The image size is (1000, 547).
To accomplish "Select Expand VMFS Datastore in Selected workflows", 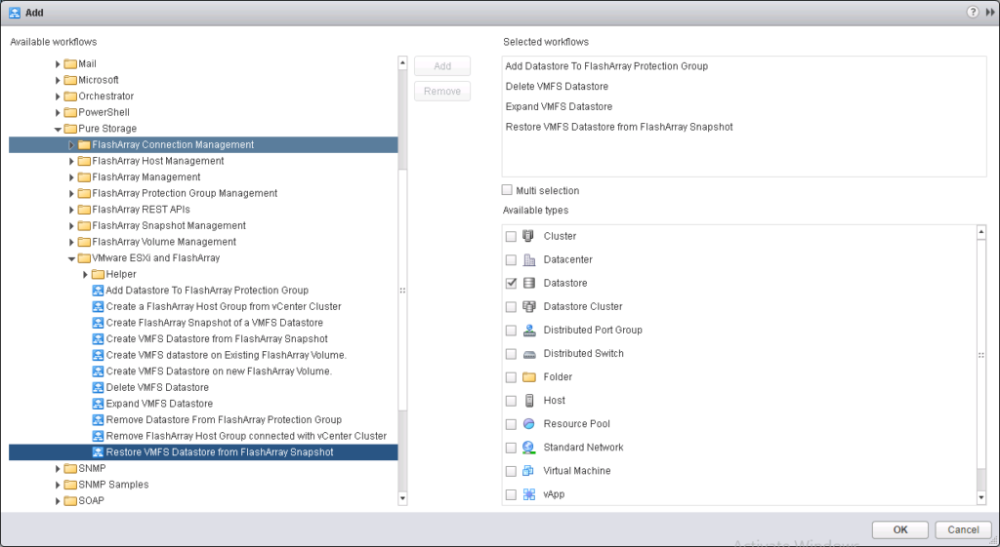I will point(559,107).
